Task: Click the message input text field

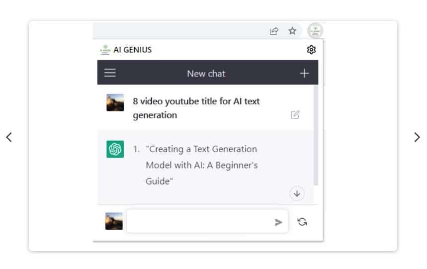Action: 199,222
